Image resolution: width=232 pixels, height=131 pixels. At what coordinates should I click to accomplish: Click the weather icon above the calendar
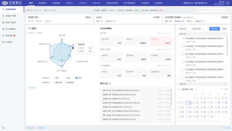222,89
